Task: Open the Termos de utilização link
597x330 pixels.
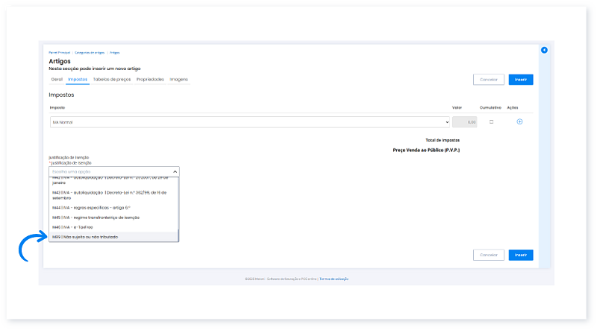Action: [x=334, y=279]
